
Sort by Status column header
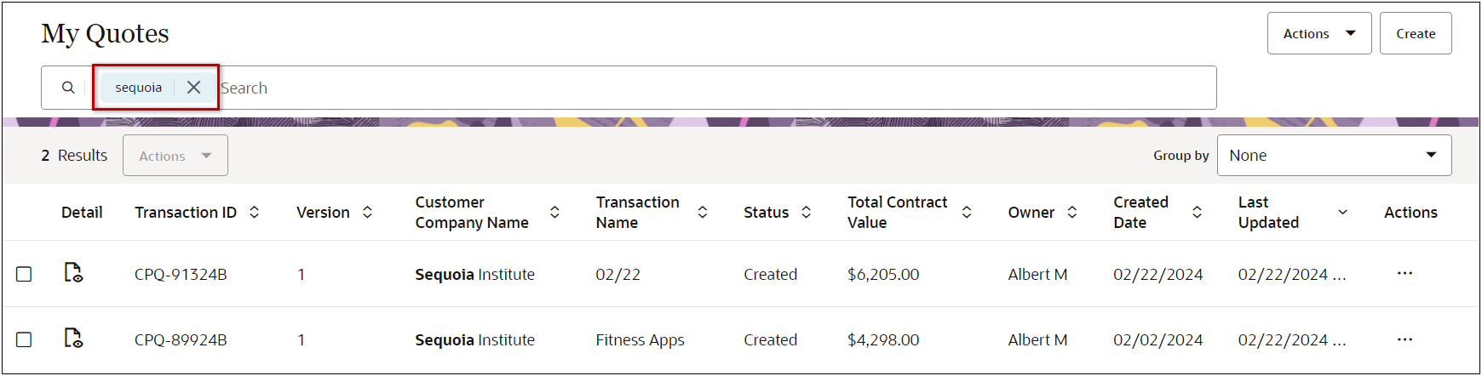pos(806,213)
